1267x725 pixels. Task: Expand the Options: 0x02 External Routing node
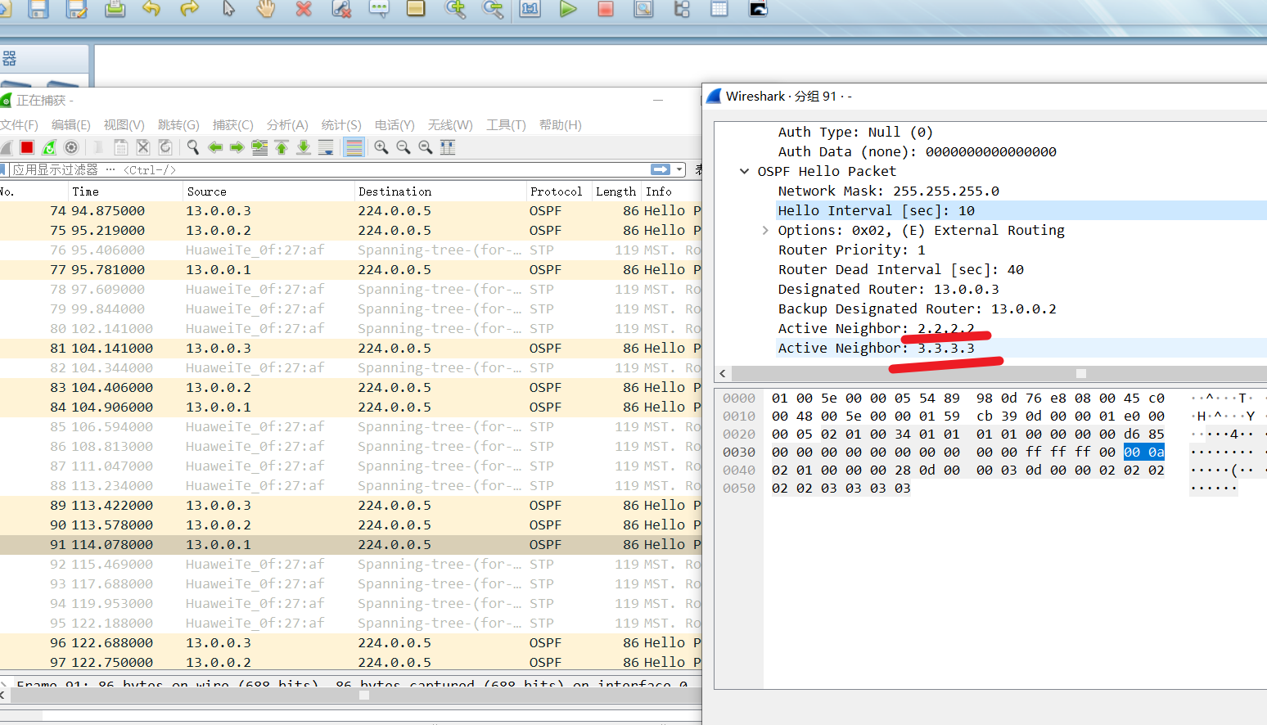(x=765, y=230)
